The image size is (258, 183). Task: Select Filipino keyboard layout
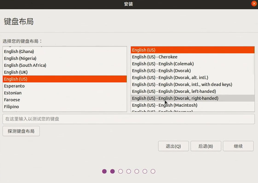(x=65, y=107)
